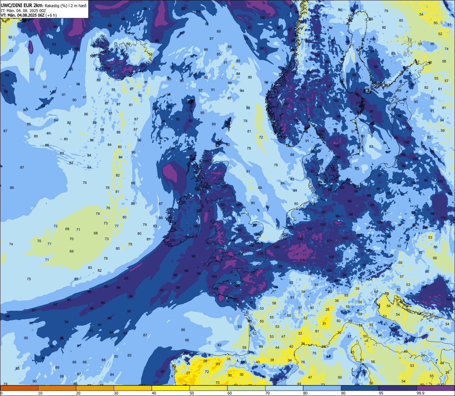The image size is (455, 396).
Task: Click the 30–40 legend color segment
Action: coord(133,388)
